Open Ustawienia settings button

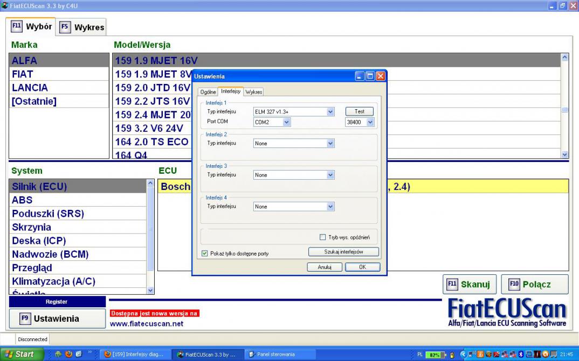57,318
